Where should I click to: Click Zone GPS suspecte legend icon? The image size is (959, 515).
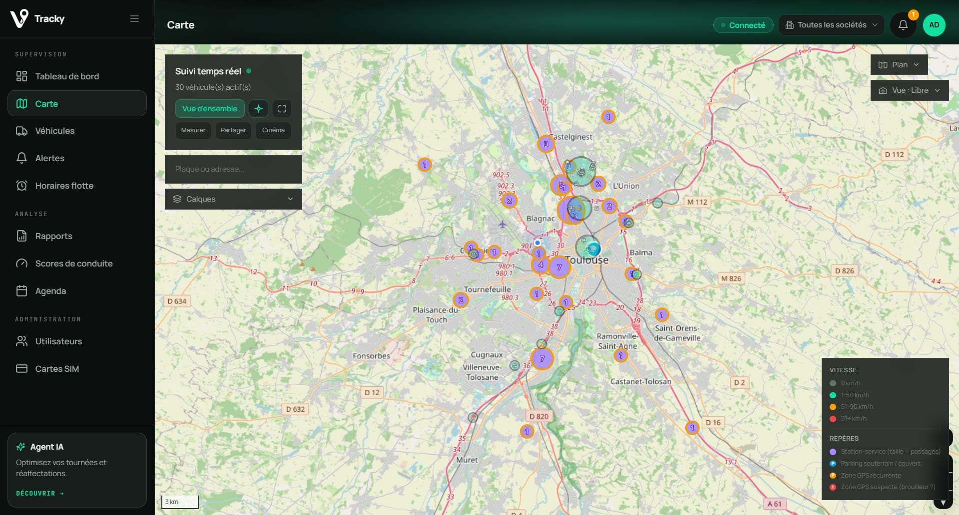tap(833, 487)
